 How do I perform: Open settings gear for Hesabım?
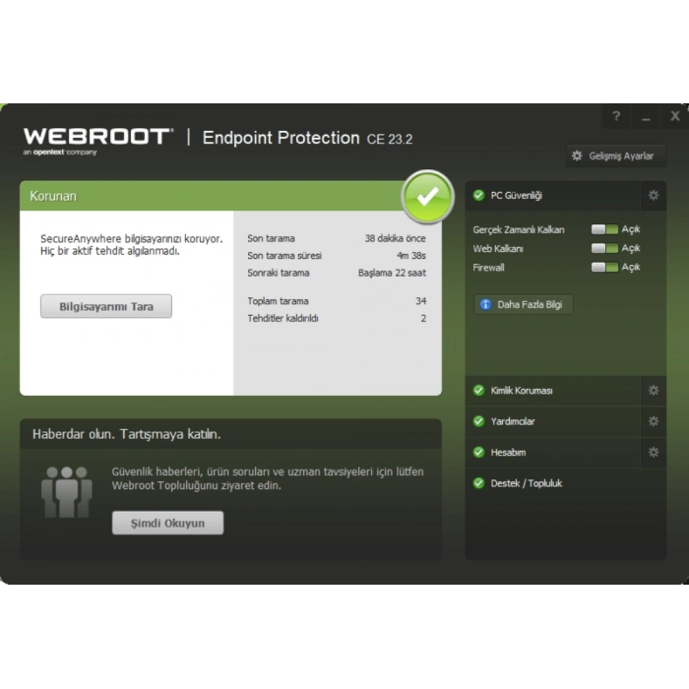point(654,452)
